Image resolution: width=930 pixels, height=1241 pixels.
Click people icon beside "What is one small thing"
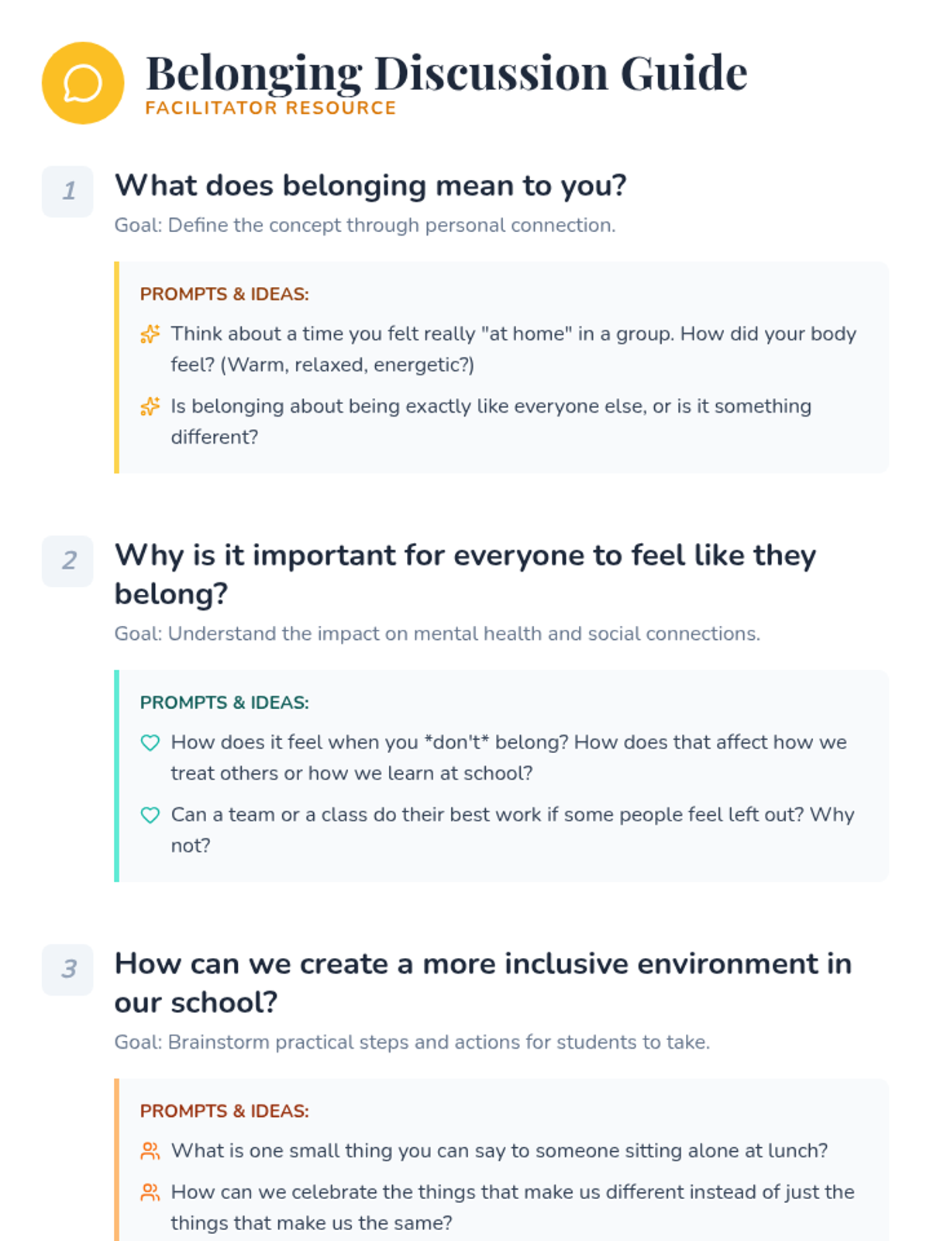coord(150,1151)
